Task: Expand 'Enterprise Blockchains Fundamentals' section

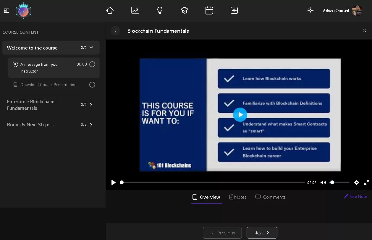Action: coord(91,105)
